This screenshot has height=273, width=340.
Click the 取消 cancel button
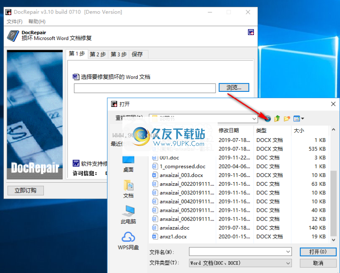click(x=318, y=263)
